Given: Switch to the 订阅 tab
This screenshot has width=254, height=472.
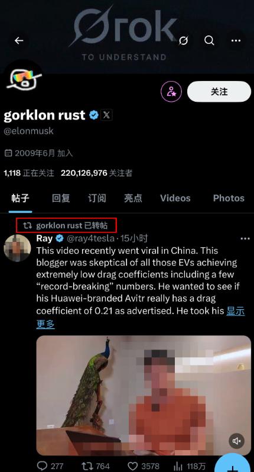Looking at the screenshot, I should pyautogui.click(x=97, y=198).
